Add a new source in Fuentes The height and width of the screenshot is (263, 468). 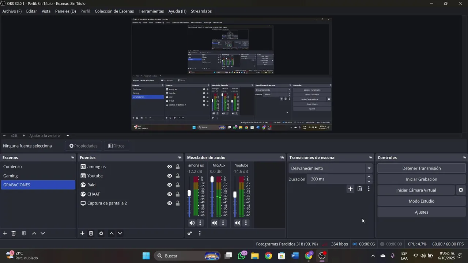pyautogui.click(x=82, y=233)
